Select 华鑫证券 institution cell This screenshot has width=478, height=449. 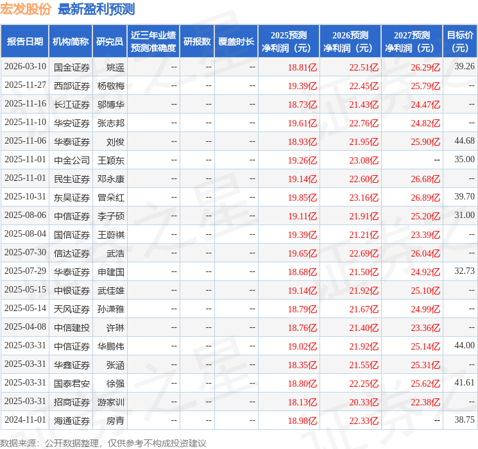pyautogui.click(x=72, y=365)
